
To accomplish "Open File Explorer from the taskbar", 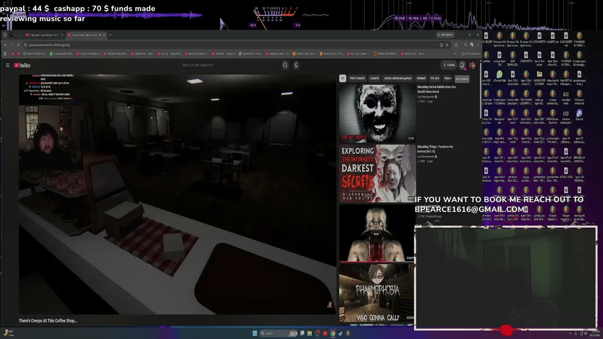I will tap(310, 333).
